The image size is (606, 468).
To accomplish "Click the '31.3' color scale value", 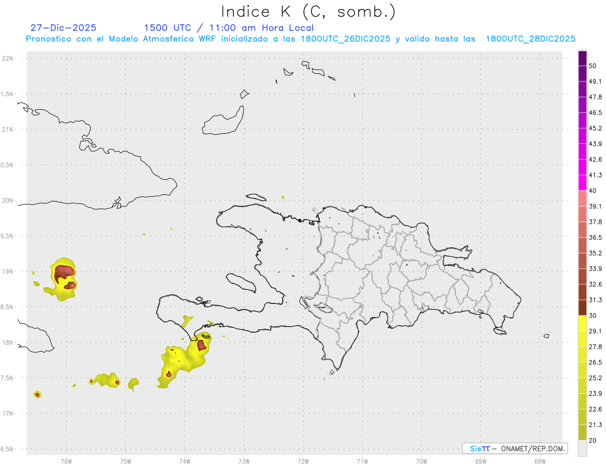I will point(595,300).
